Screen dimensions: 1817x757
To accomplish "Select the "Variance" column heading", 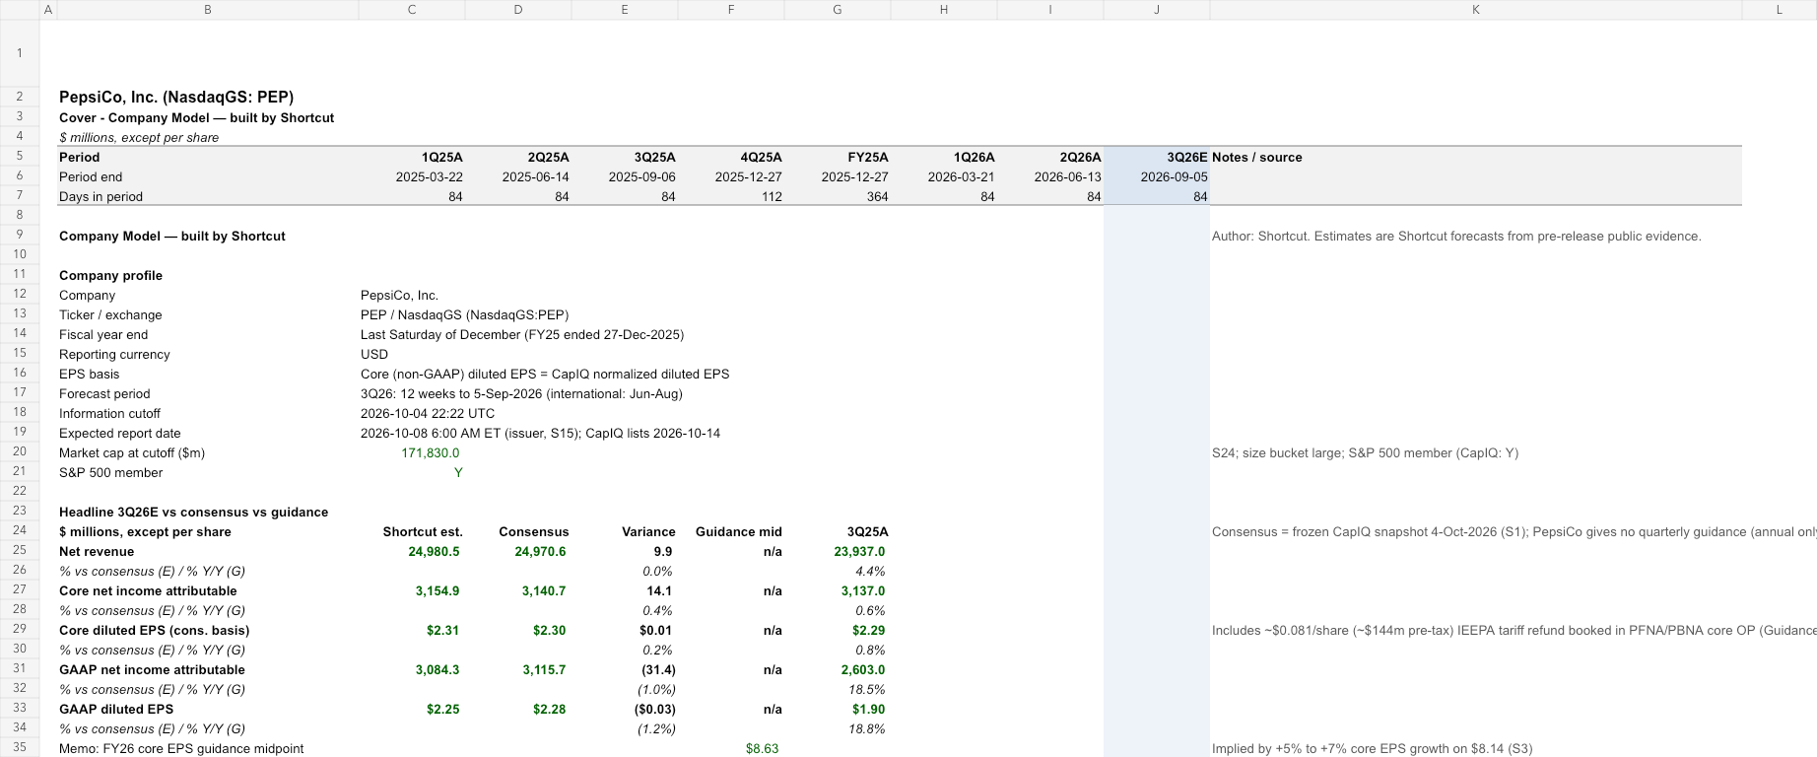I will [x=648, y=531].
